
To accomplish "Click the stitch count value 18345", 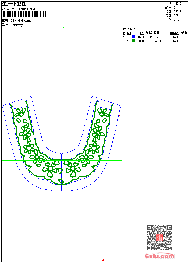I will pyautogui.click(x=178, y=3).
